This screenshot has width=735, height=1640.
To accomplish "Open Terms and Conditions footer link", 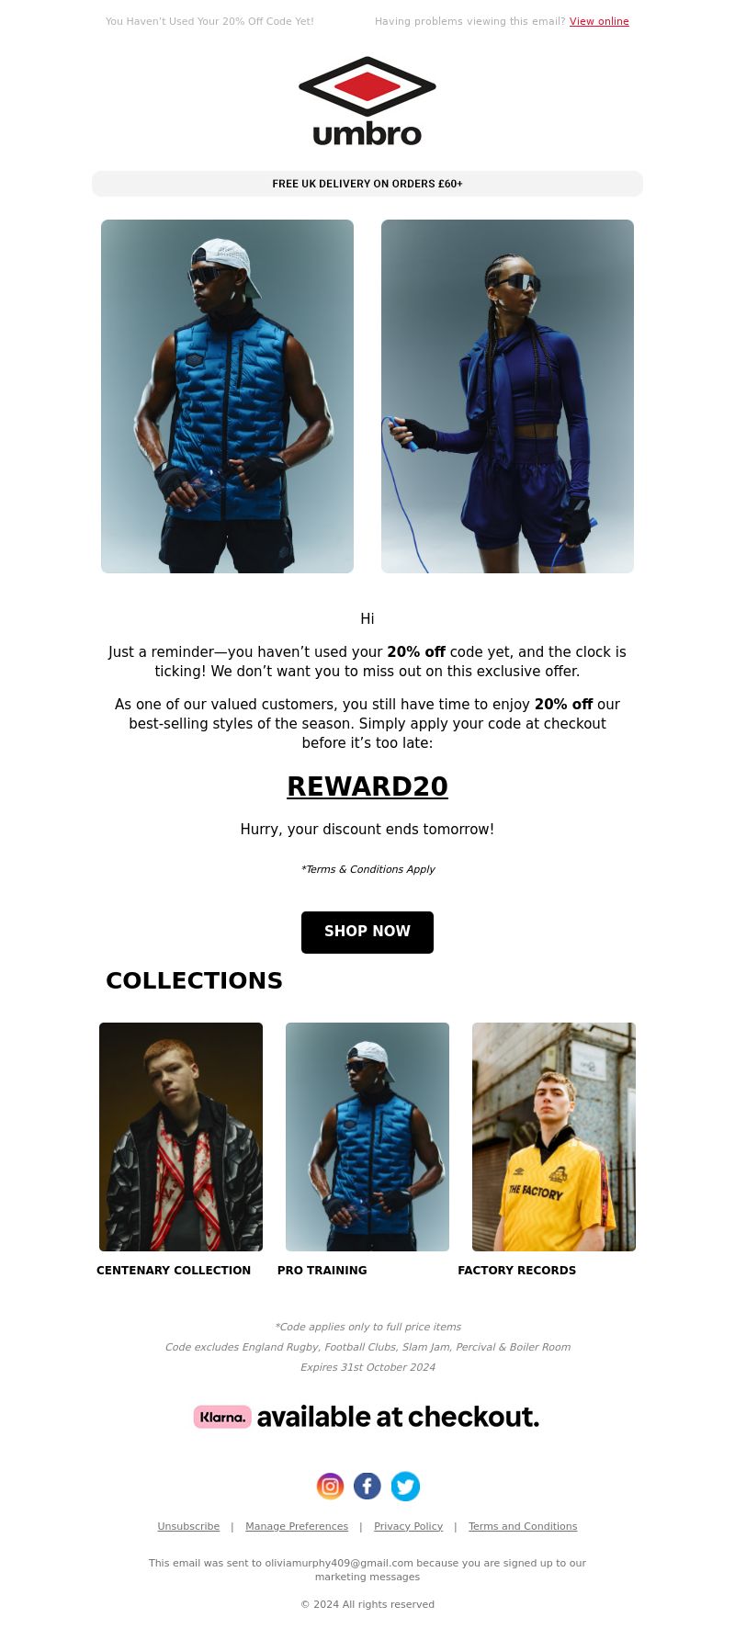I will point(523,1526).
